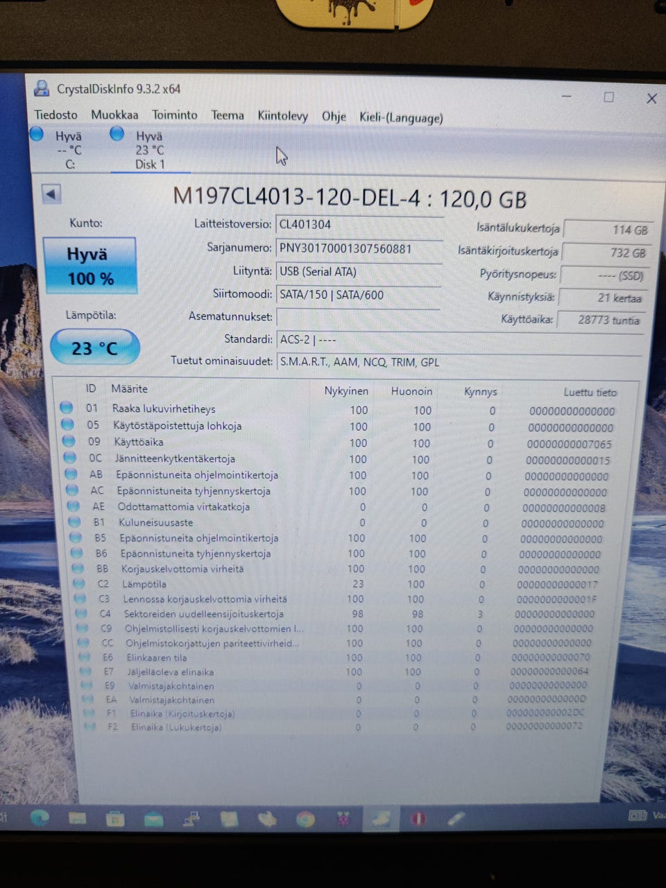666x888 pixels.
Task: Click the Käyttöaika value 28773 tuntia
Action: point(601,320)
